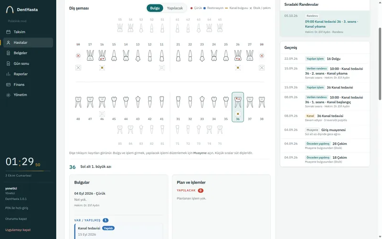Screen dimensions: 382x239
Task: Click canal marker under tooth 26
Action: pos(238,67)
